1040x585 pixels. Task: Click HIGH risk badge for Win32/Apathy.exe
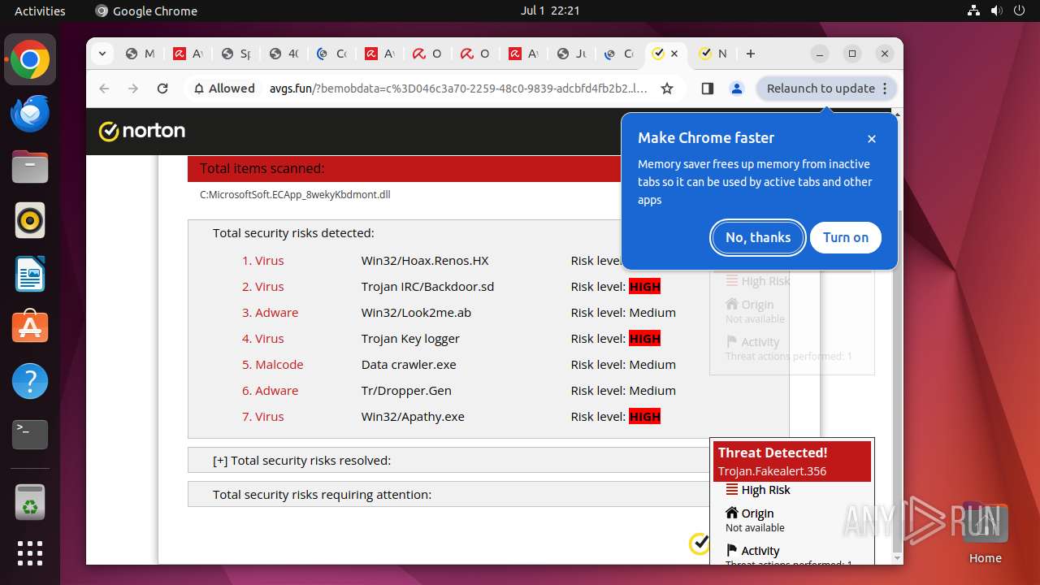click(x=645, y=417)
